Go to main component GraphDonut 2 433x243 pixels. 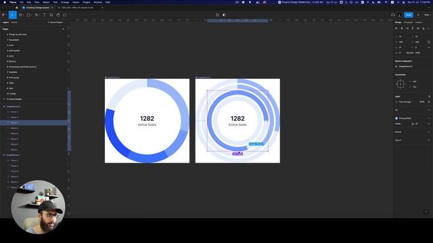pos(405,66)
